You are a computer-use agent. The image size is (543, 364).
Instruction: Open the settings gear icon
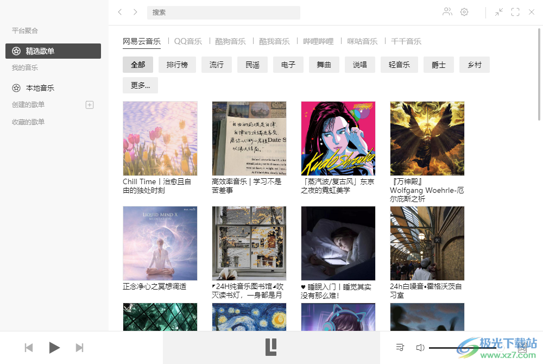pyautogui.click(x=464, y=12)
